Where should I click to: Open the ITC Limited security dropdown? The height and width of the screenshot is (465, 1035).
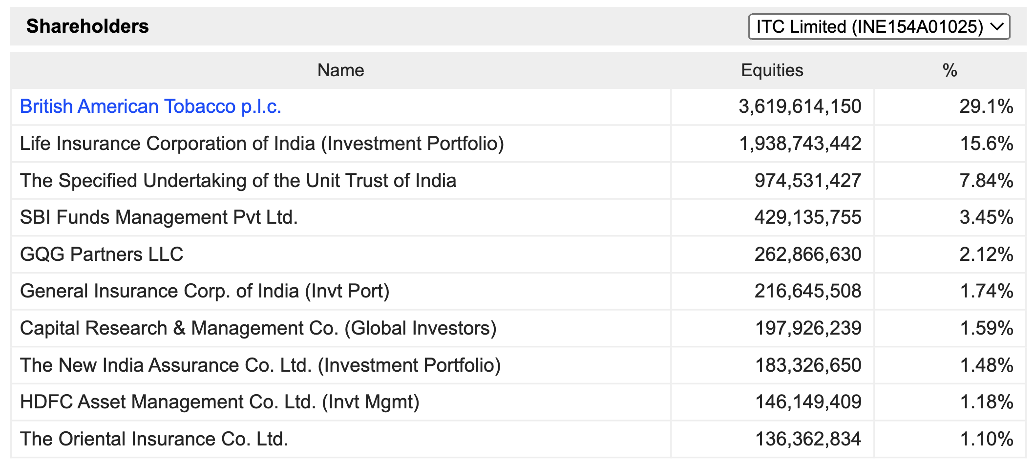click(879, 26)
